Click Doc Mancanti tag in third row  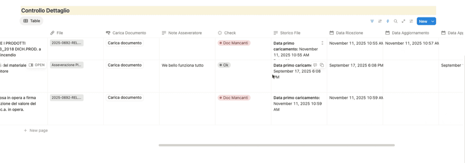click(234, 98)
